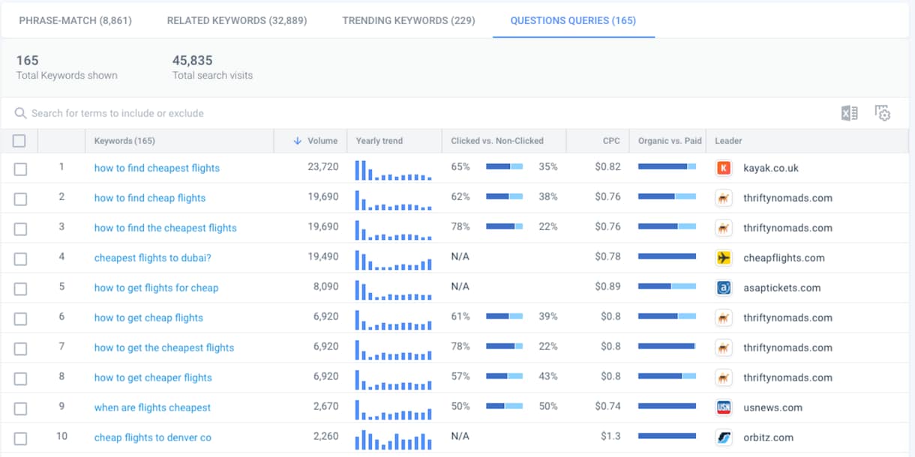
Task: Click kayak.co.uk leader favicon
Action: click(x=724, y=168)
